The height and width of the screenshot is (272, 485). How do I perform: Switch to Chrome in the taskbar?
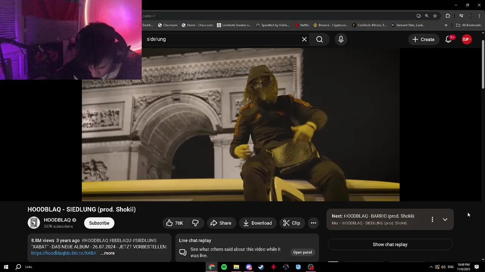coord(212,267)
